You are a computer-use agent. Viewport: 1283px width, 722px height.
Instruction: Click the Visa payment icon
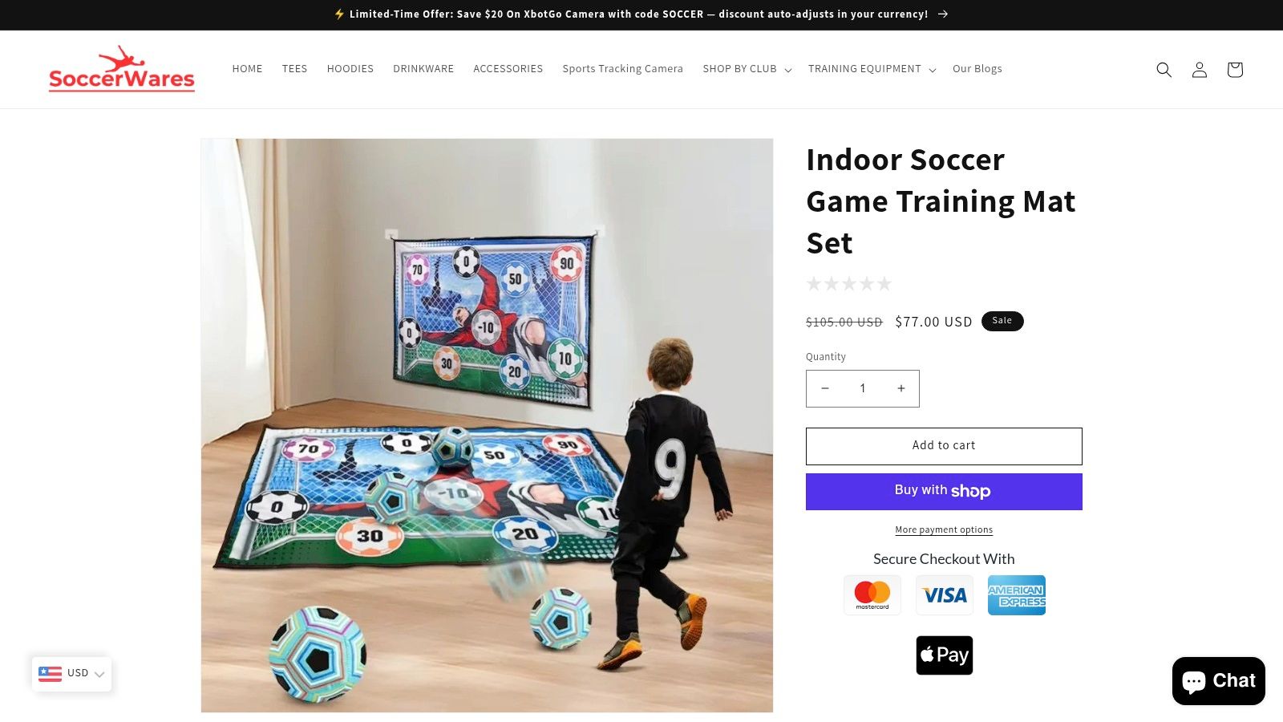(945, 595)
